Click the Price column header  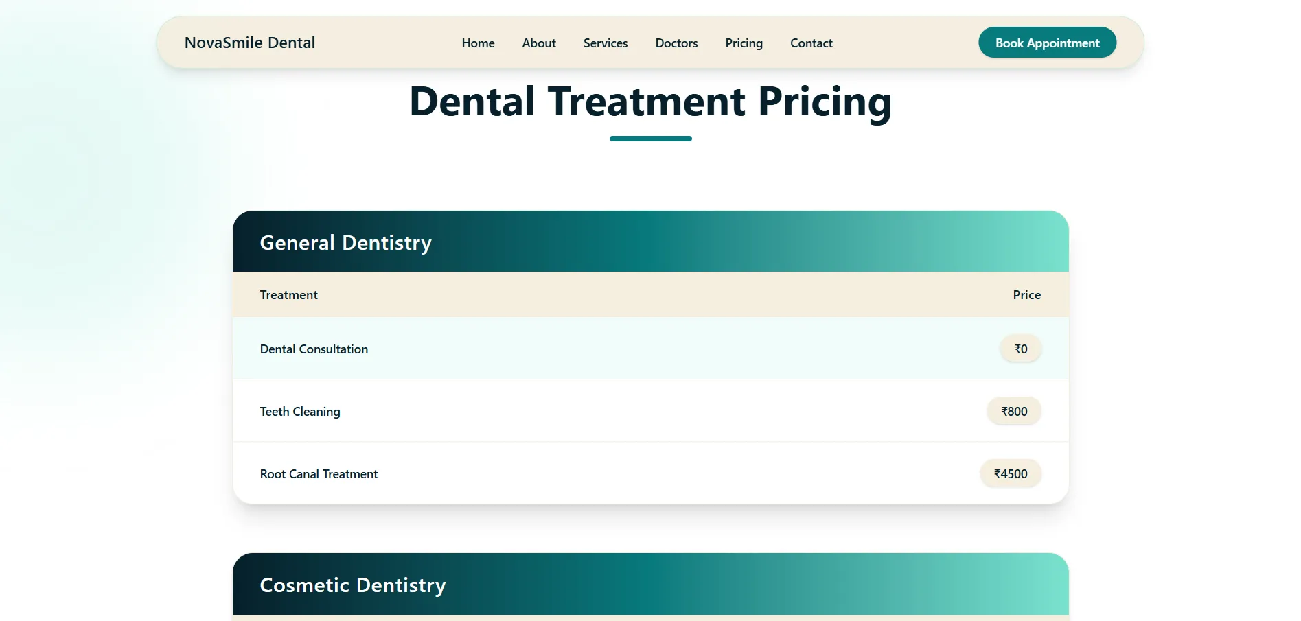pos(1026,295)
